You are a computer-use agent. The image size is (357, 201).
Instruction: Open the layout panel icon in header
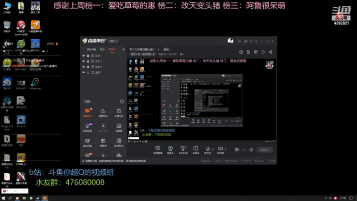tap(256, 52)
